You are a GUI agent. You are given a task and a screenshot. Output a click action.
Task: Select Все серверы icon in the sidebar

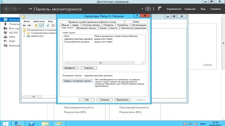(6, 28)
